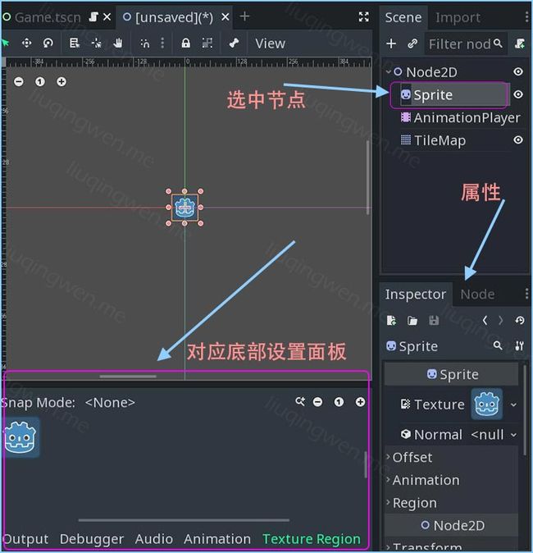Lock the selected node
533x553 pixels.
coord(186,43)
